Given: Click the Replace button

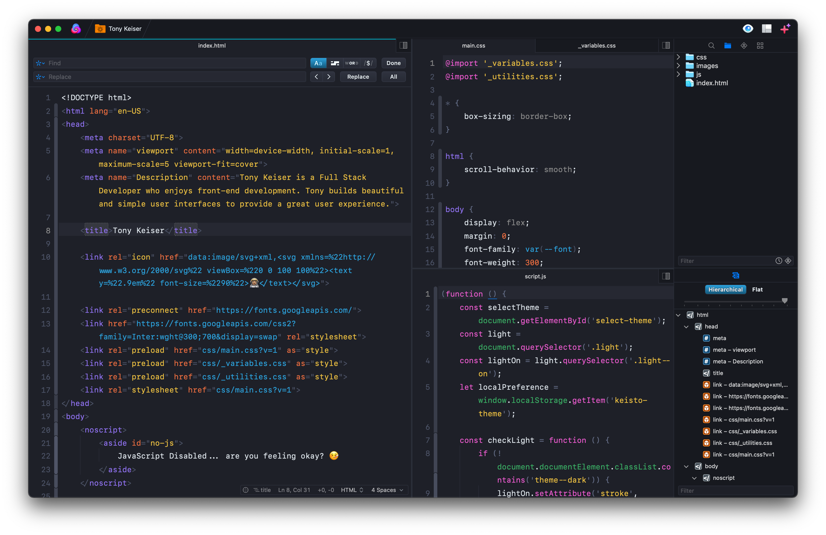Looking at the screenshot, I should (358, 77).
